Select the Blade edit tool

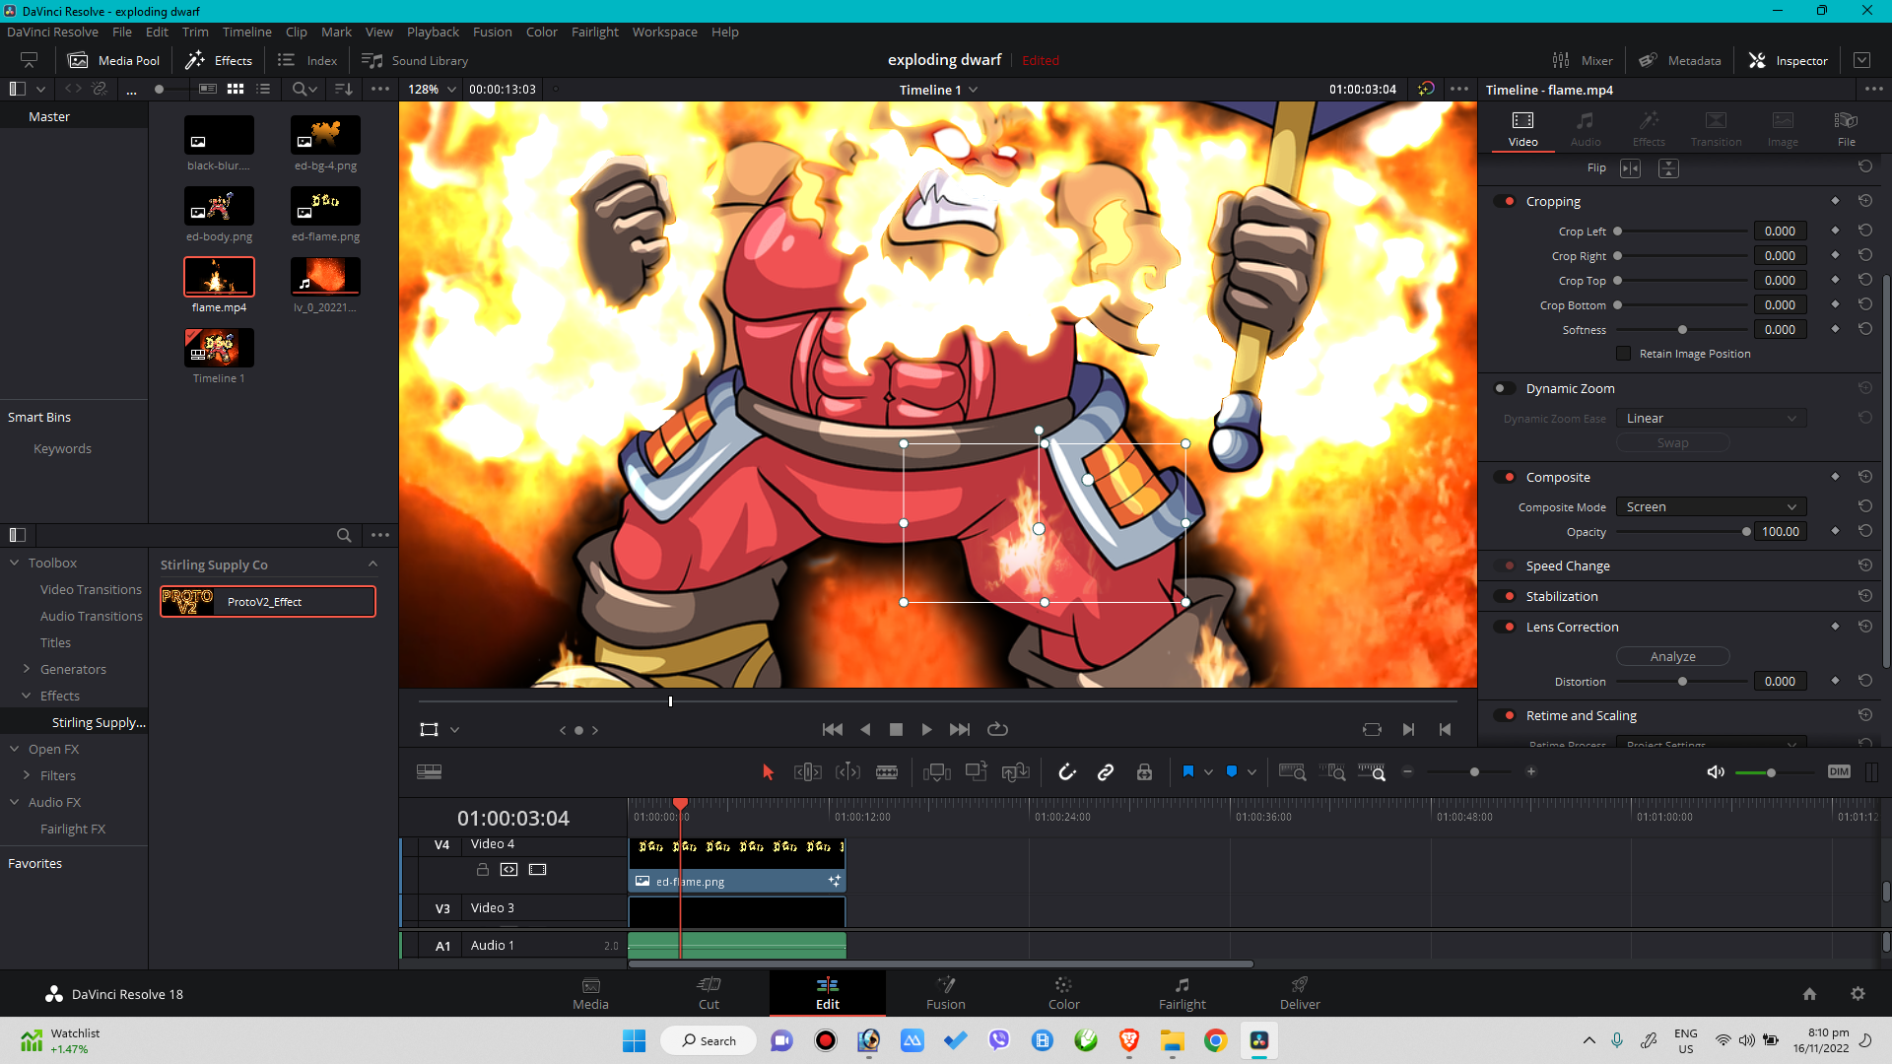point(887,772)
